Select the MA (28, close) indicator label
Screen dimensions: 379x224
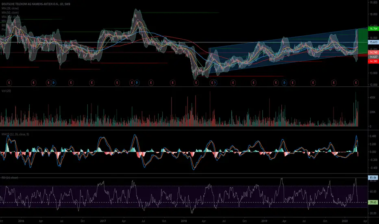(x=10, y=8)
